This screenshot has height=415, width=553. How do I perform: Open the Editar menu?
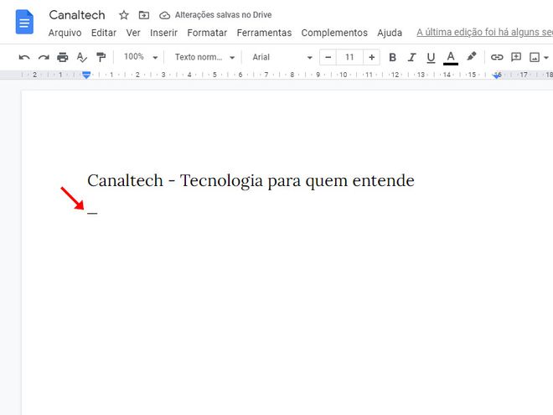104,33
